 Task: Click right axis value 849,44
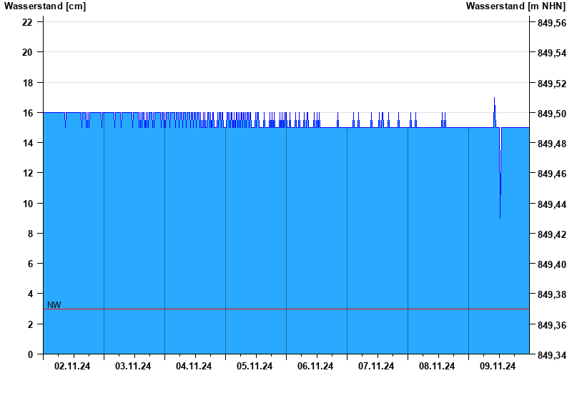[552, 204]
